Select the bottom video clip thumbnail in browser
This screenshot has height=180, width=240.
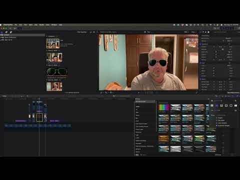tap(54, 86)
